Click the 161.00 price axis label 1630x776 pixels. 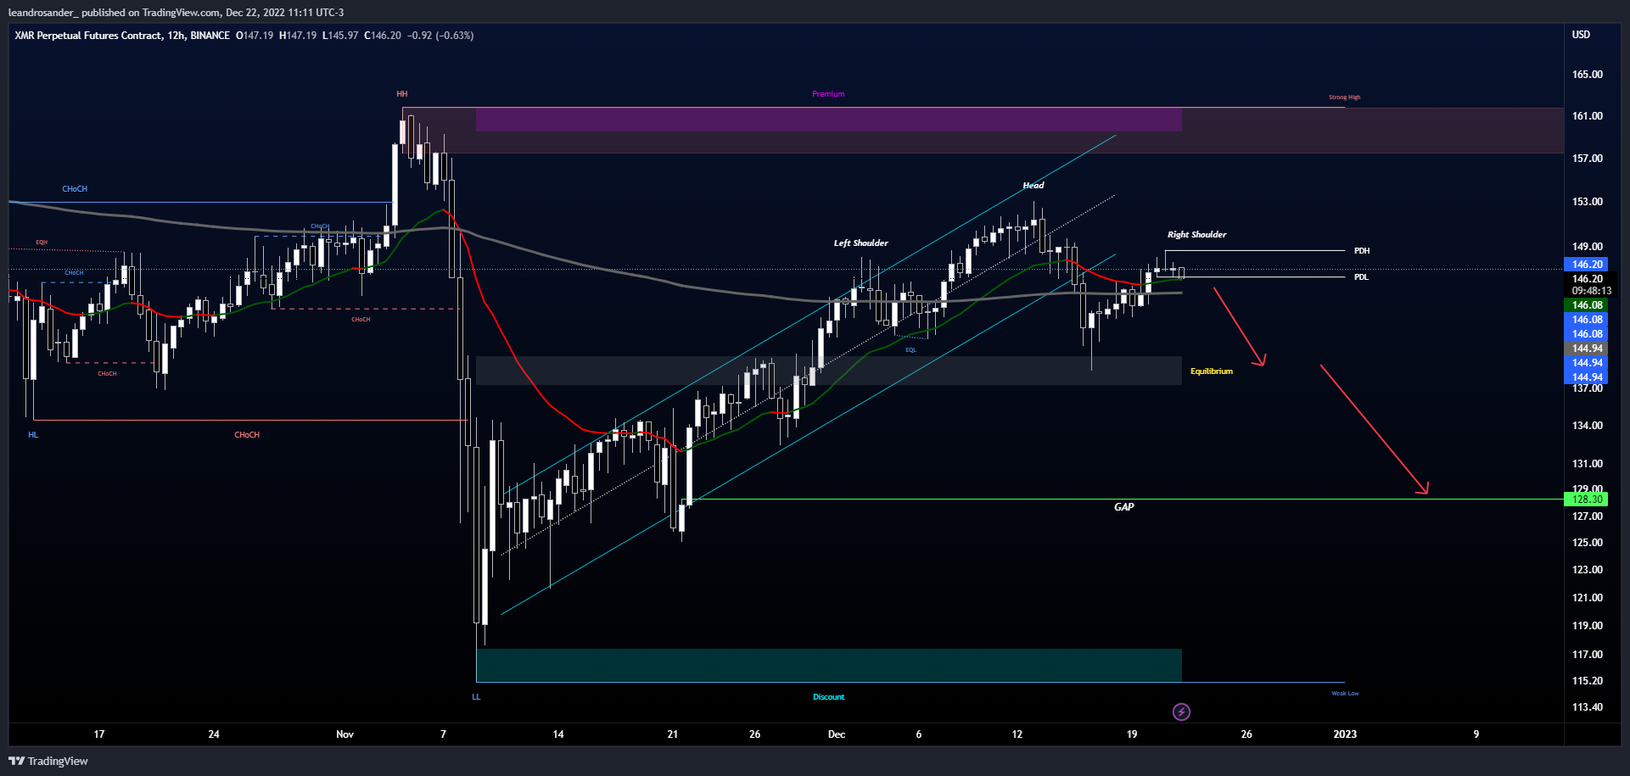[1587, 116]
